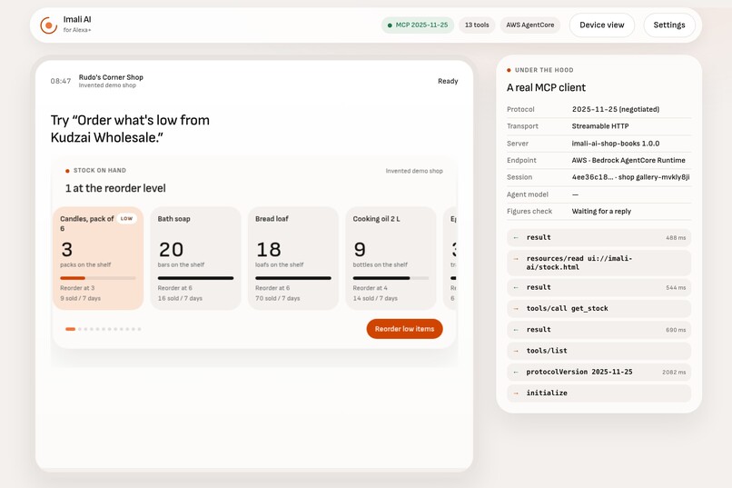Image resolution: width=732 pixels, height=488 pixels.
Task: Click the Transport value Streamable HTTP
Action: pos(600,126)
